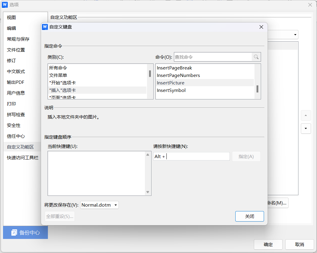Open 快速访问工具栏 settings
Screen dimensions: 317x253
22,158
